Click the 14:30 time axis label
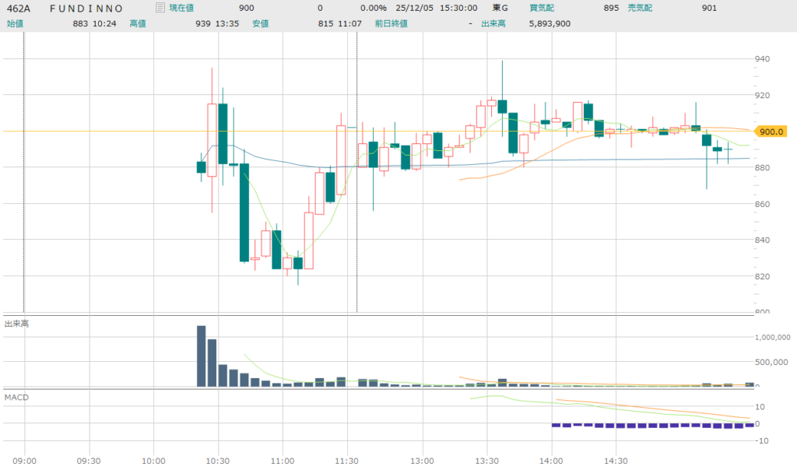This screenshot has width=797, height=470. click(x=616, y=460)
